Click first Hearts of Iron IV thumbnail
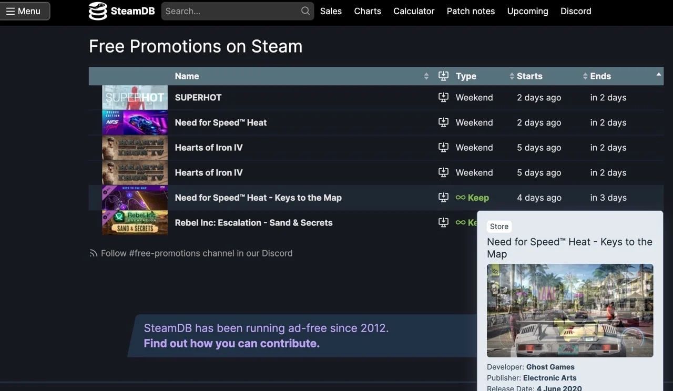The image size is (673, 391). pyautogui.click(x=135, y=148)
